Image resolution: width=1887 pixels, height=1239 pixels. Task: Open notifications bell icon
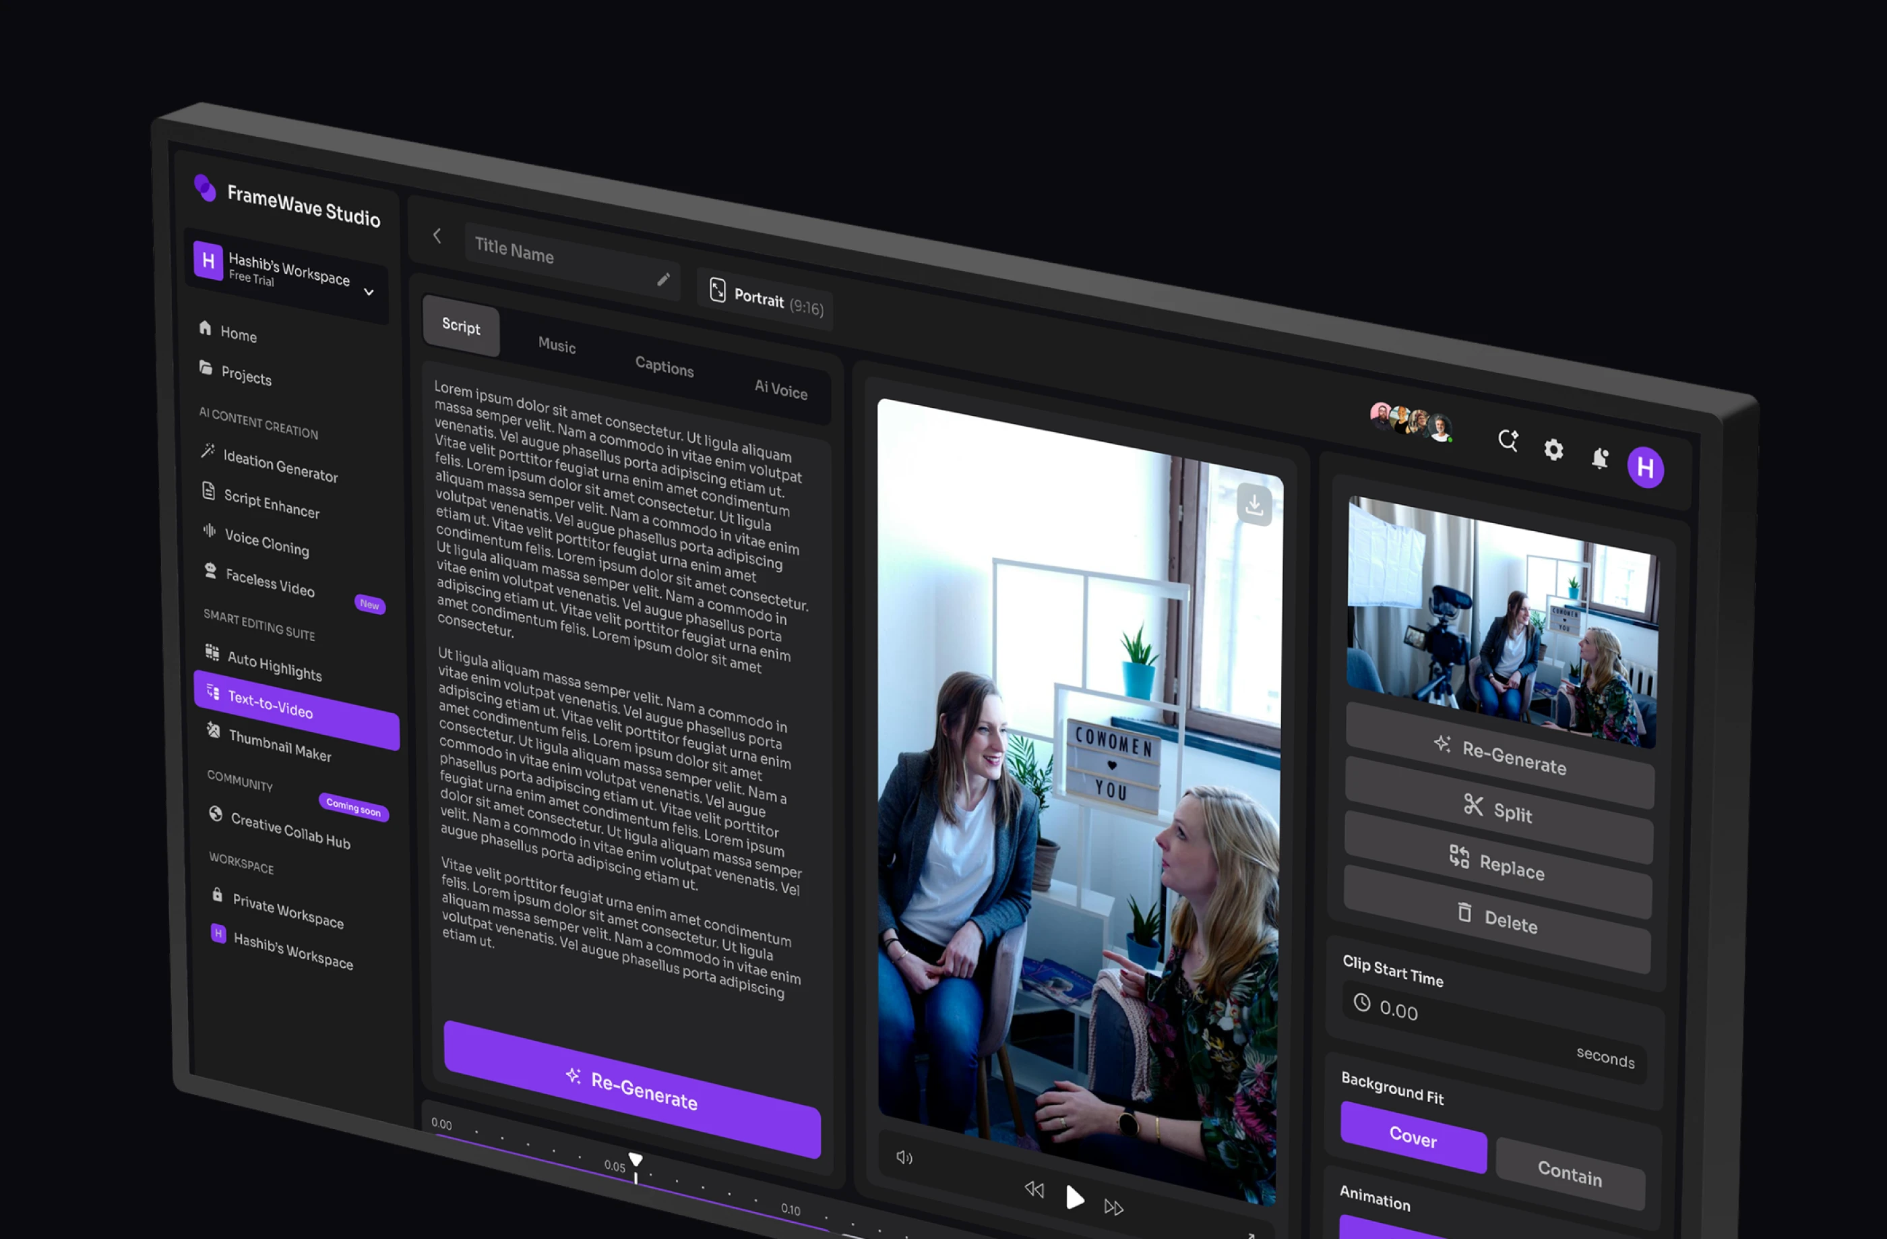point(1599,458)
